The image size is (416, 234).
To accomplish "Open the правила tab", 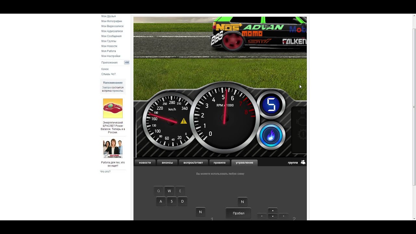I will [x=219, y=162].
